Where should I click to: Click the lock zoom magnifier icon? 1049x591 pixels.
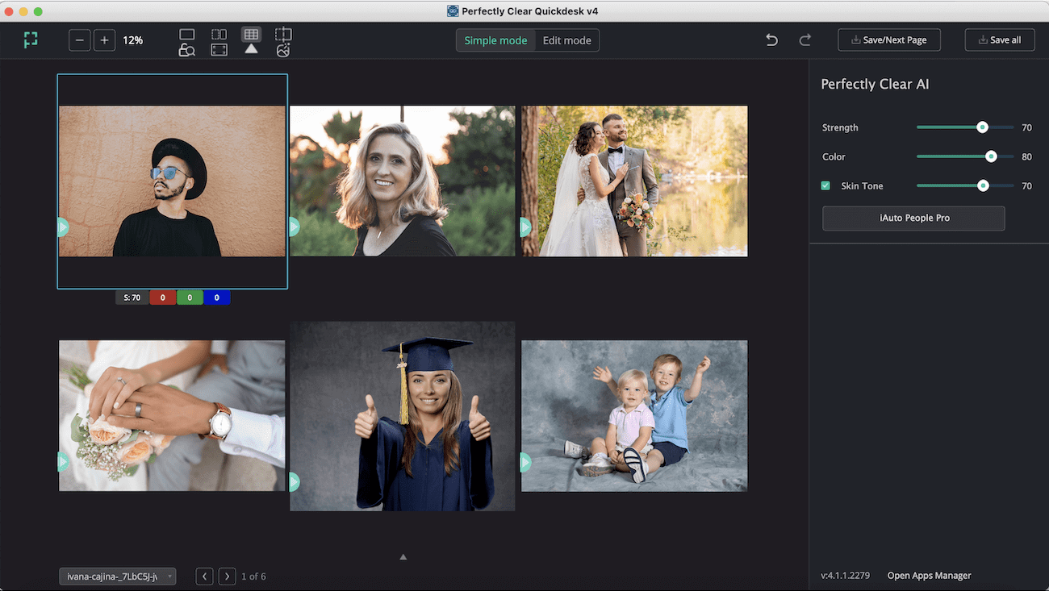tap(186, 50)
